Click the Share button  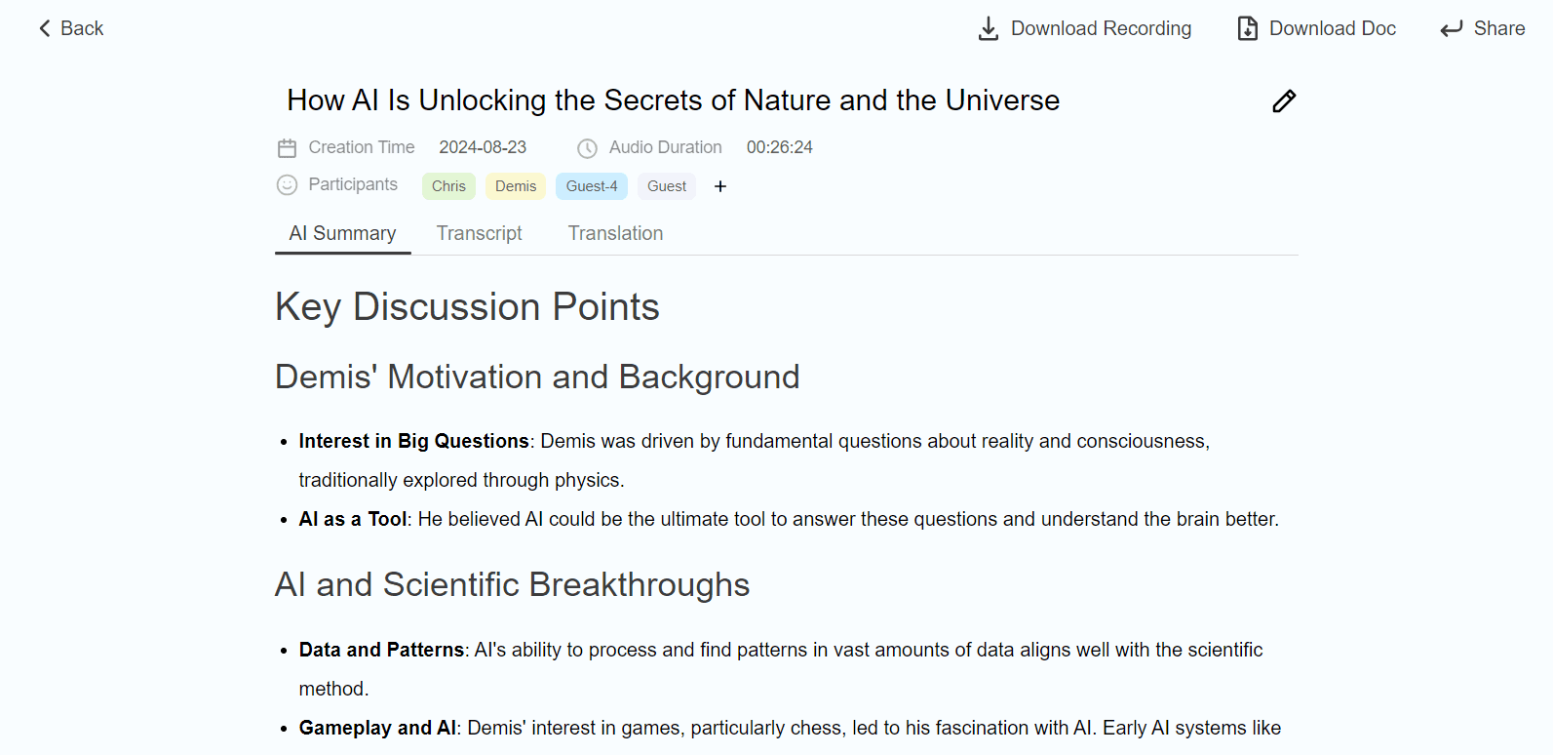pos(1498,29)
